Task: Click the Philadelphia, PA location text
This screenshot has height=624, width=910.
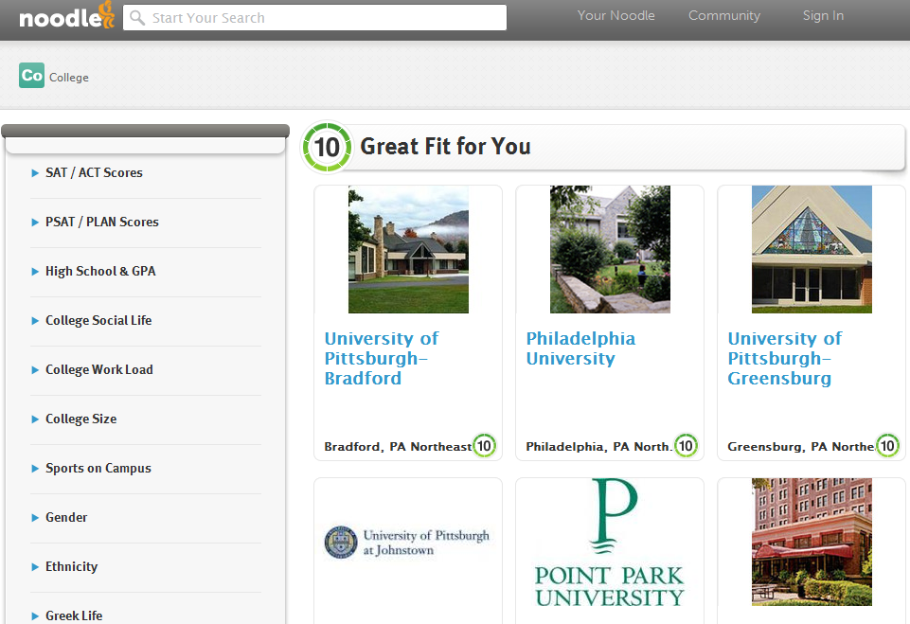Action: pyautogui.click(x=598, y=446)
